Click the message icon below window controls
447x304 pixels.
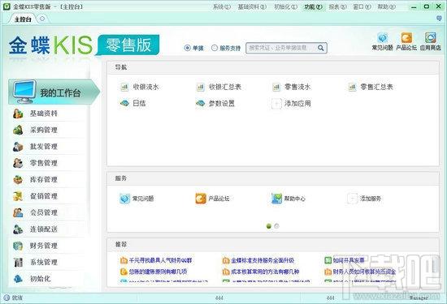(x=439, y=18)
